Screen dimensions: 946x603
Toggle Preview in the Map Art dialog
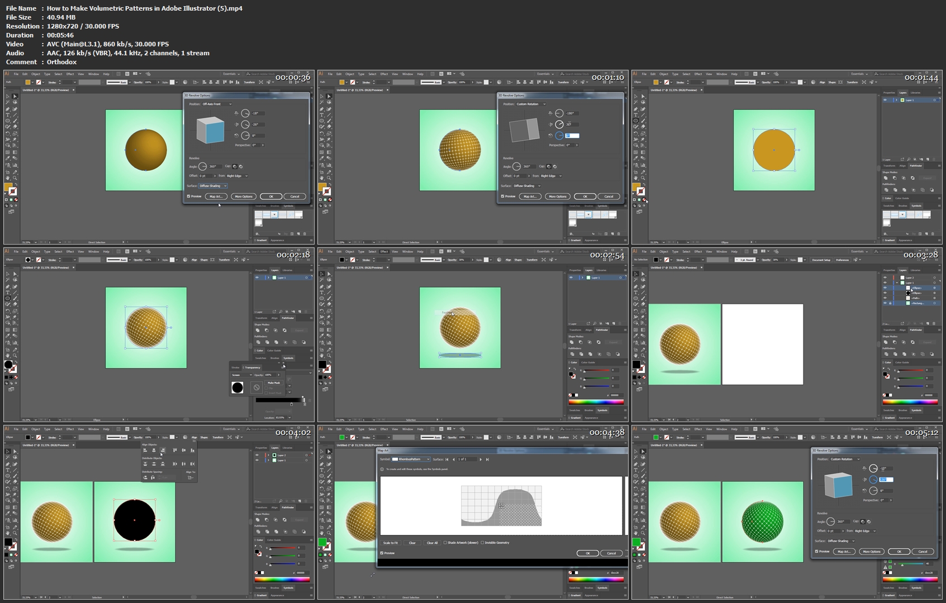click(x=382, y=553)
